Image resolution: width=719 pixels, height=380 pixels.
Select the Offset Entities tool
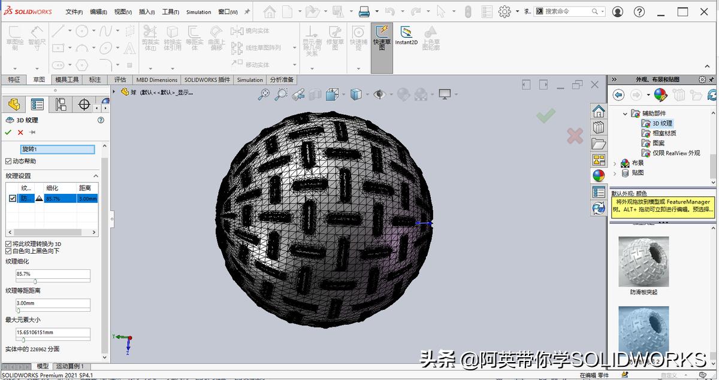pos(192,35)
